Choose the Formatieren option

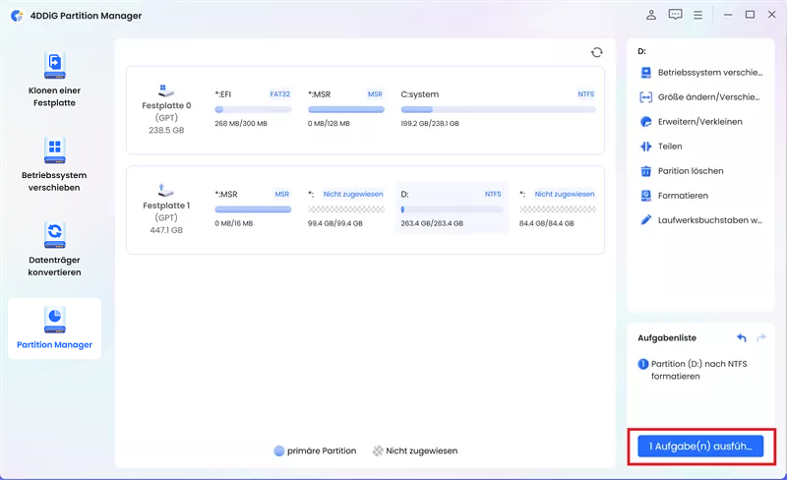[x=674, y=196]
